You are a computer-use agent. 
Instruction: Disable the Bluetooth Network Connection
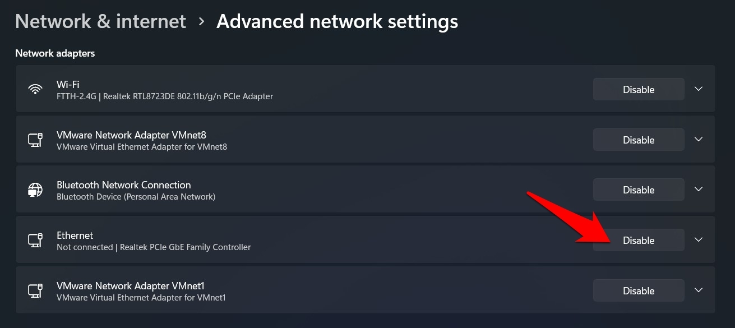point(639,190)
